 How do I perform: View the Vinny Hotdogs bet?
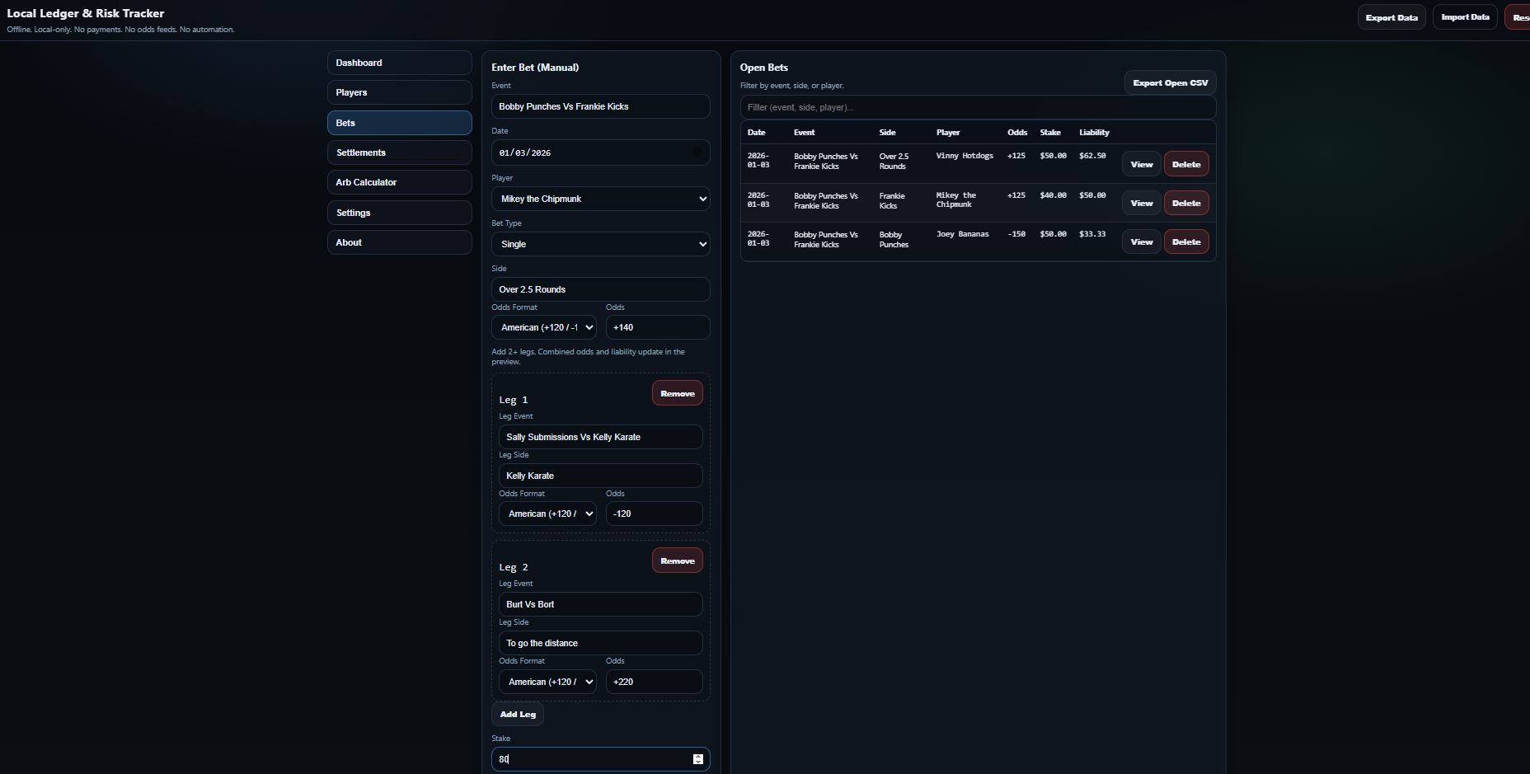[x=1141, y=164]
